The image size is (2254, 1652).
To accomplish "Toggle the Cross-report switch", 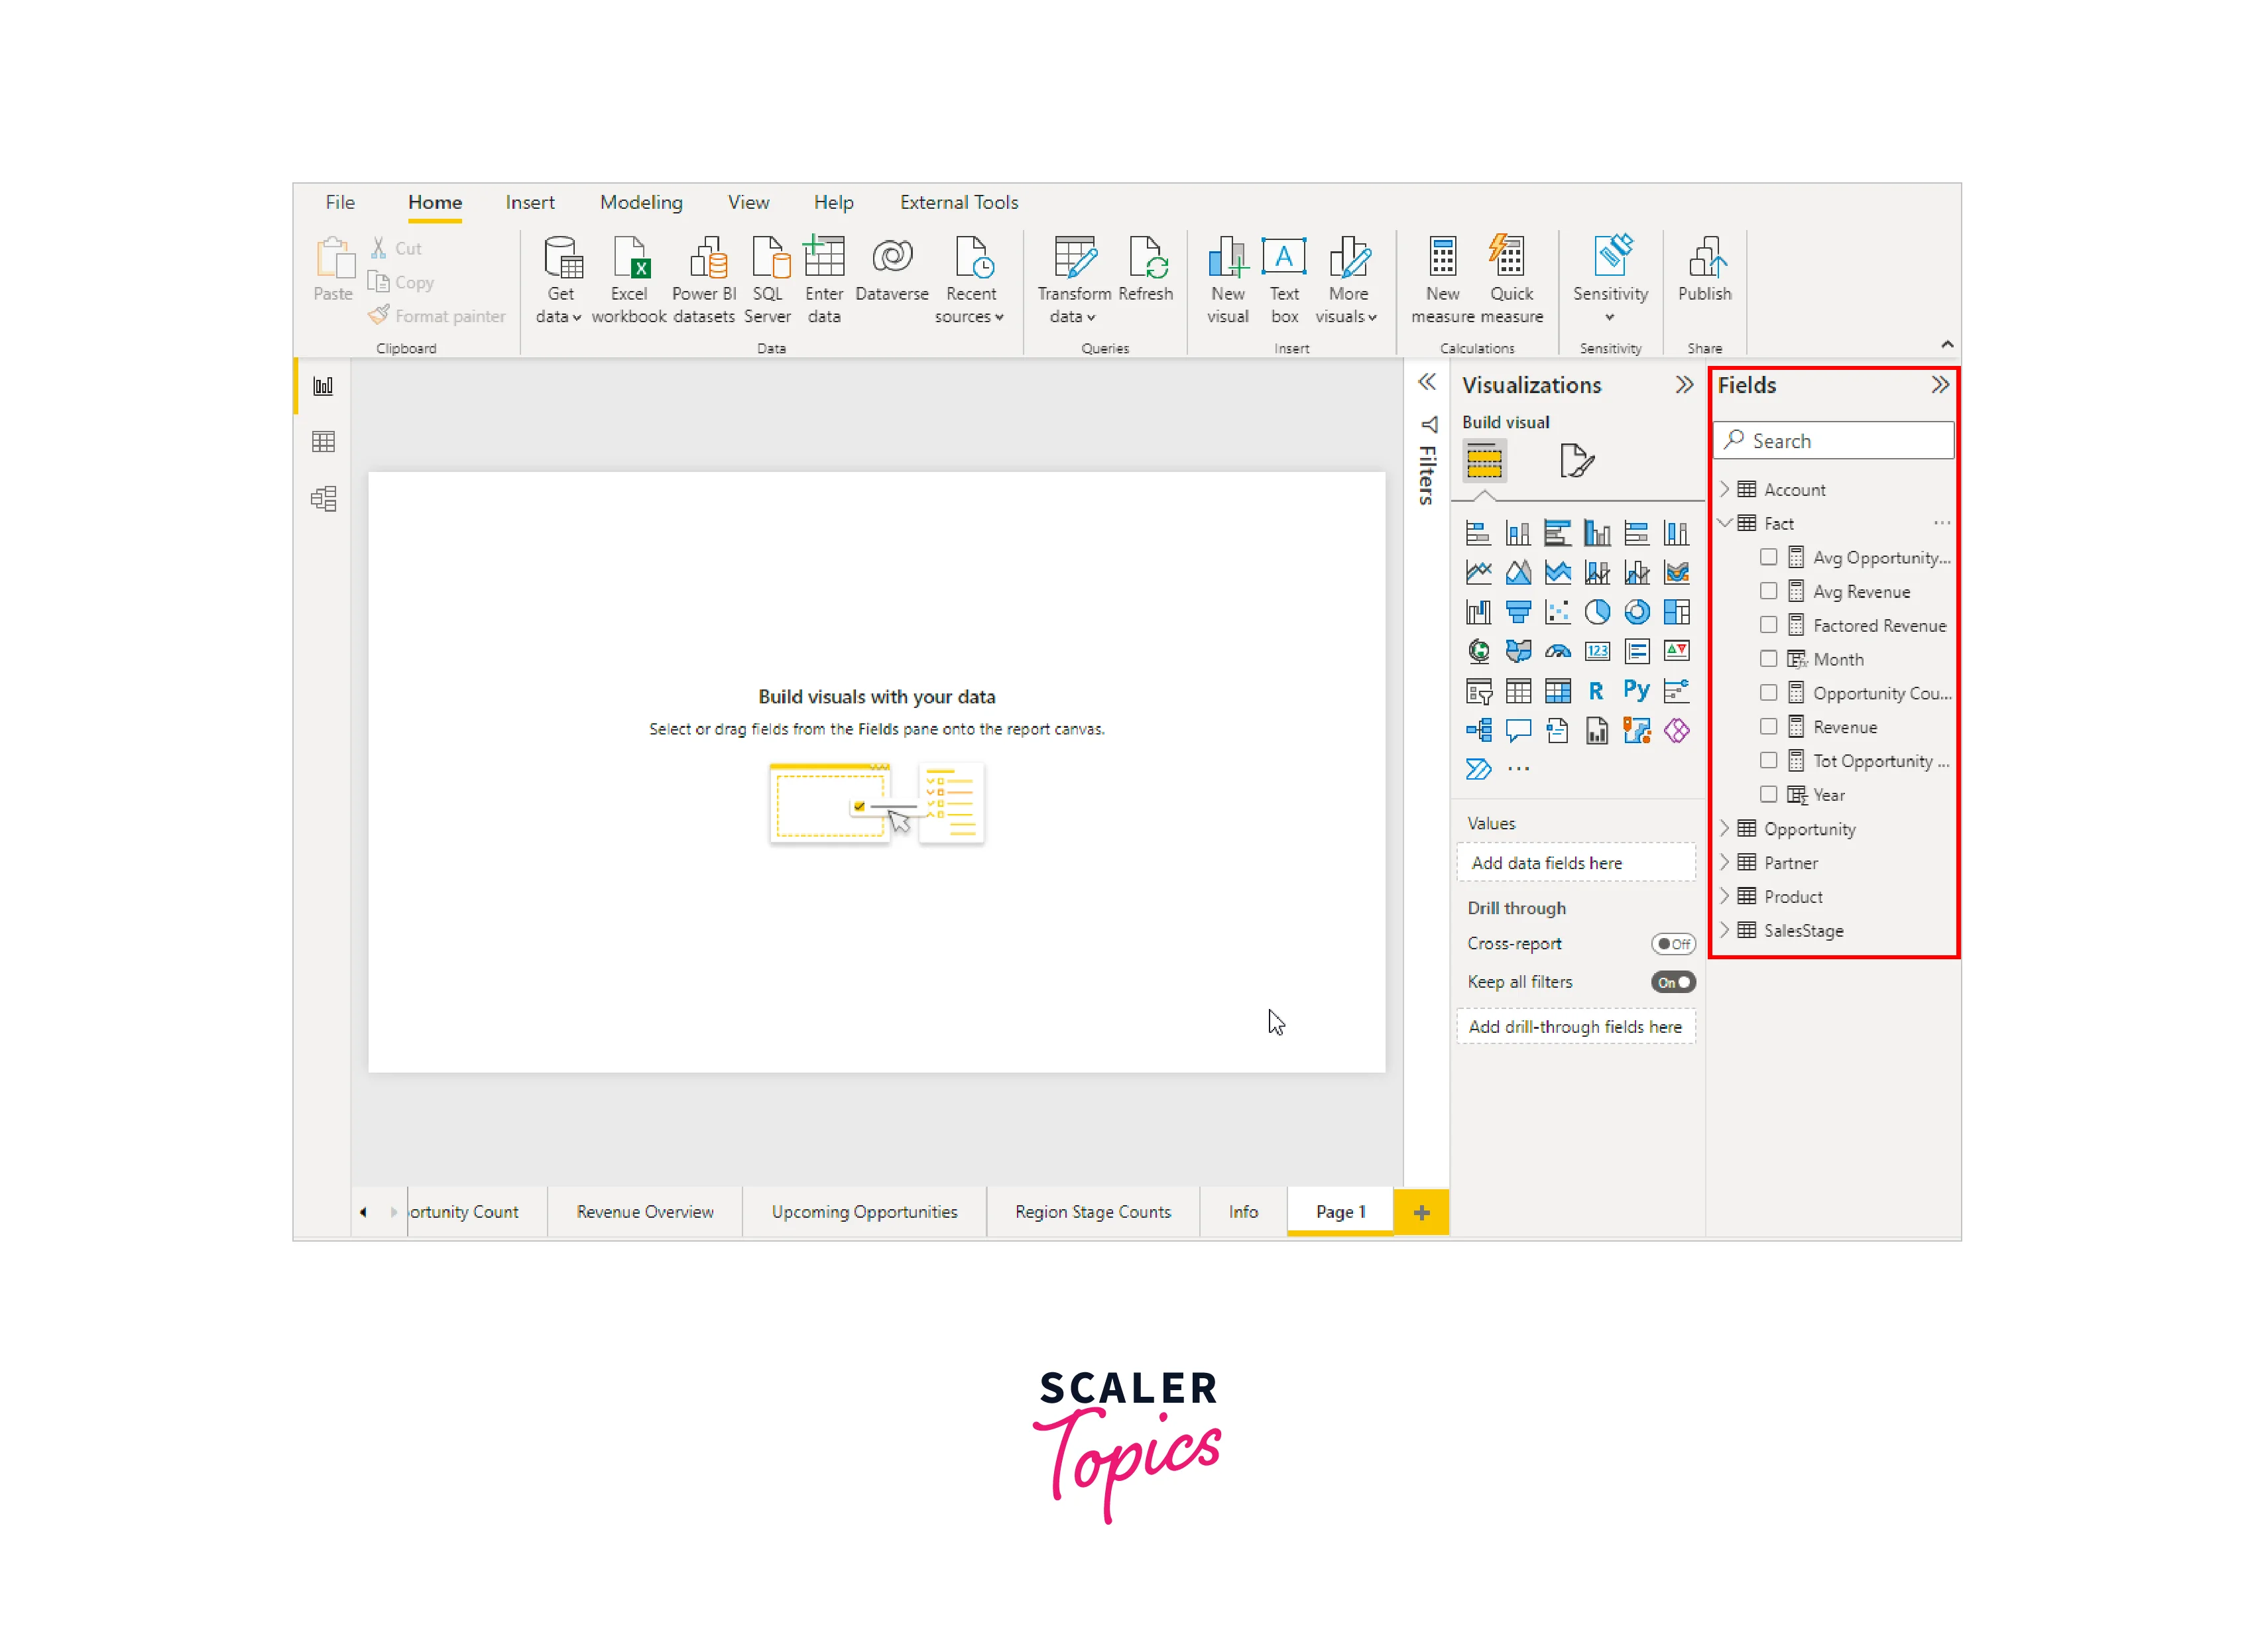I will [x=1673, y=944].
